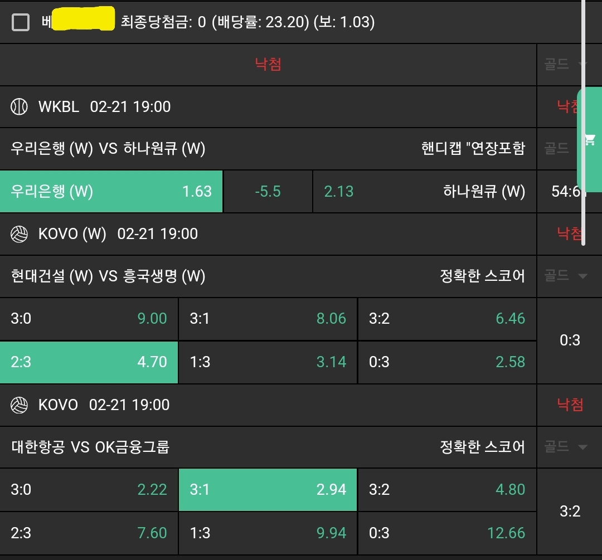Open the 대한항공 VS OK금융그룹 match
This screenshot has height=560, width=602.
coord(90,447)
